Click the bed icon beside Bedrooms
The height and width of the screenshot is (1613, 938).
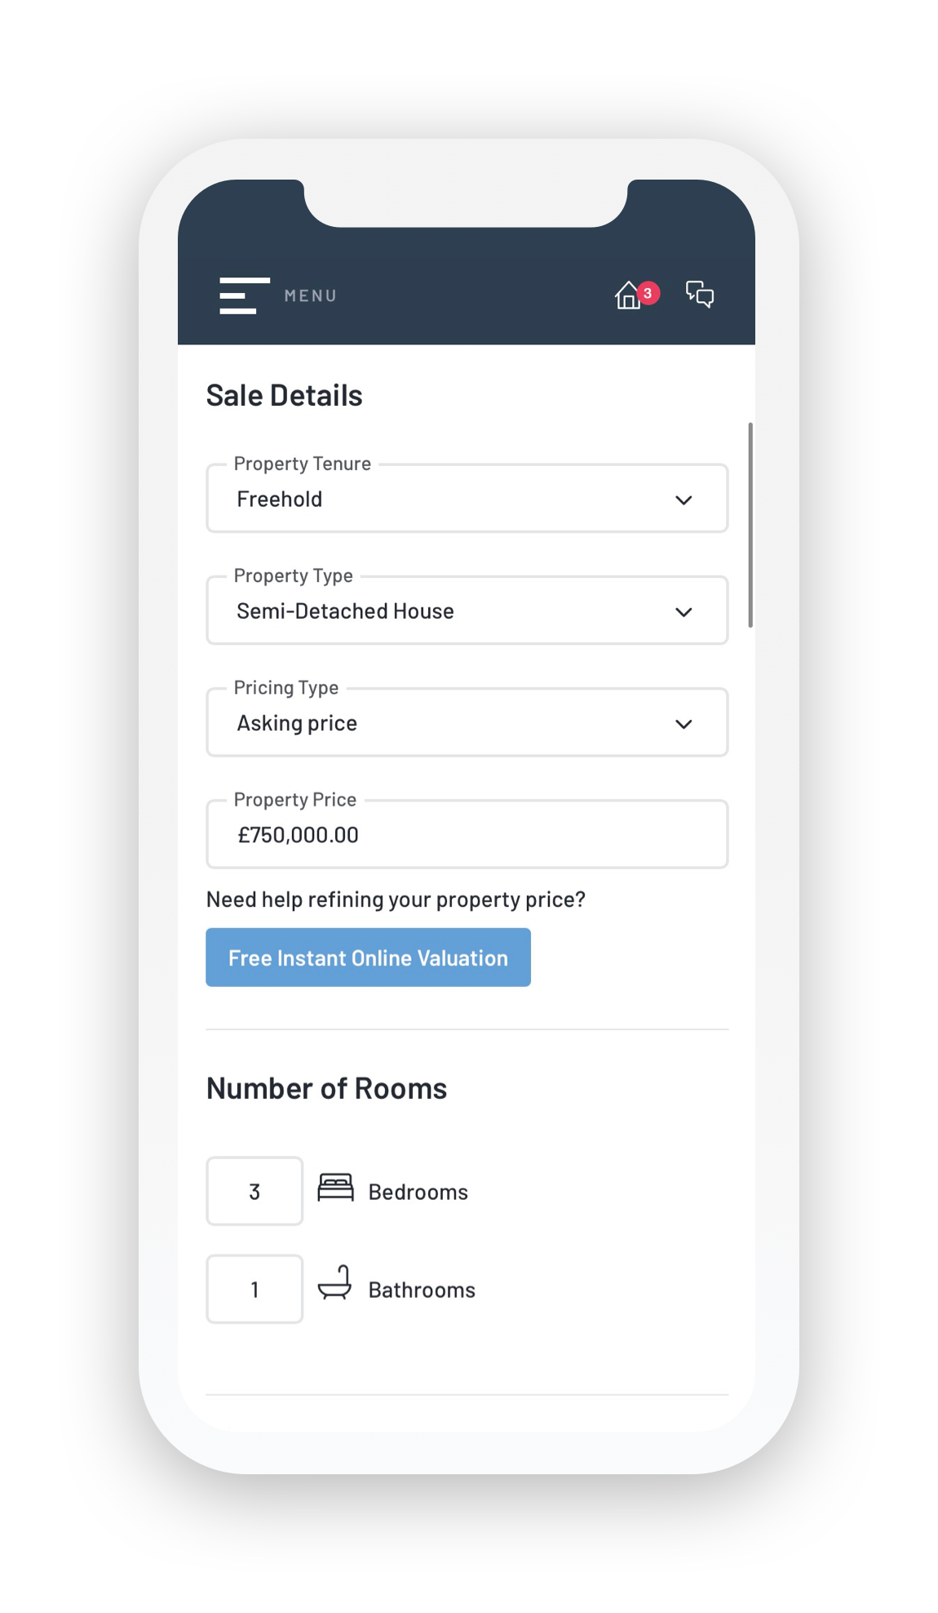[x=335, y=1188]
